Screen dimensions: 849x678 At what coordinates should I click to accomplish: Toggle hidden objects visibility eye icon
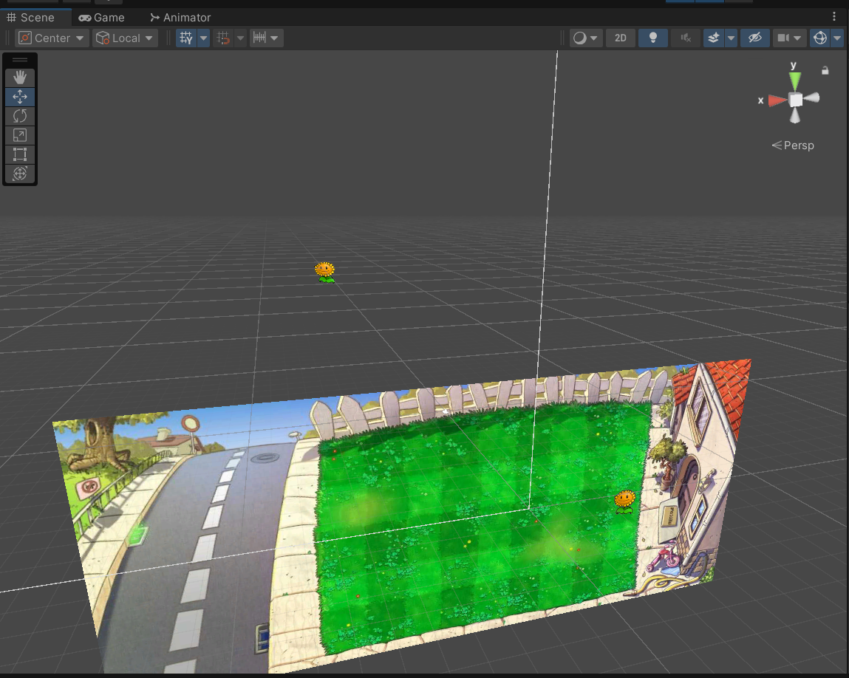[x=754, y=38]
